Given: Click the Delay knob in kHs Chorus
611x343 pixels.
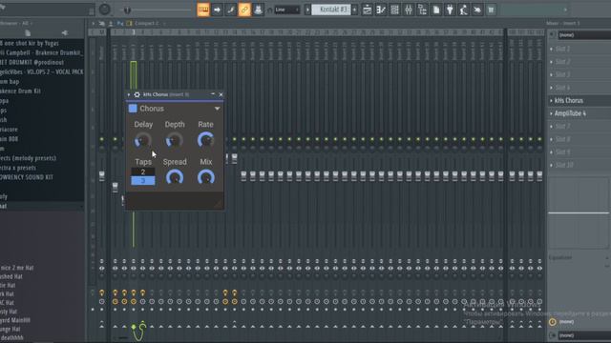Looking at the screenshot, I should click(143, 140).
